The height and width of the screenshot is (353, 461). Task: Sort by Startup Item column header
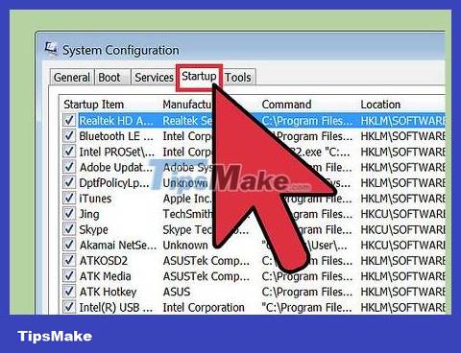[x=93, y=105]
